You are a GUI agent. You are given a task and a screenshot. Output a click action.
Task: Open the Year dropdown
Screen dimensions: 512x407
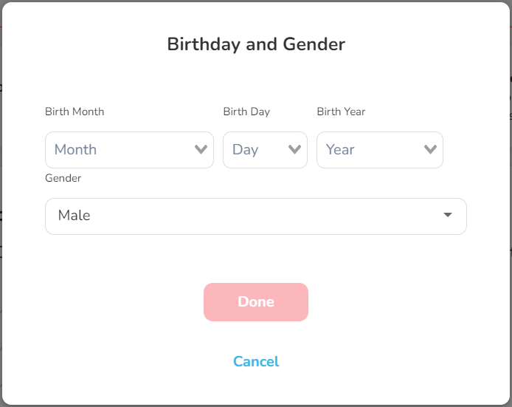point(379,150)
